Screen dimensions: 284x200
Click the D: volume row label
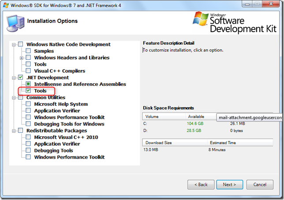coord(145,130)
